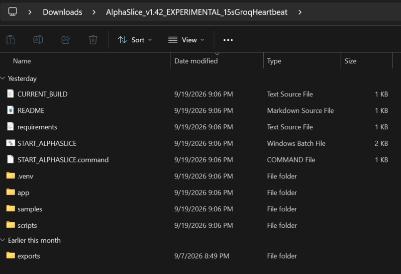Click the Delete trash can icon
Screen dimensions: 401x274
click(x=93, y=40)
